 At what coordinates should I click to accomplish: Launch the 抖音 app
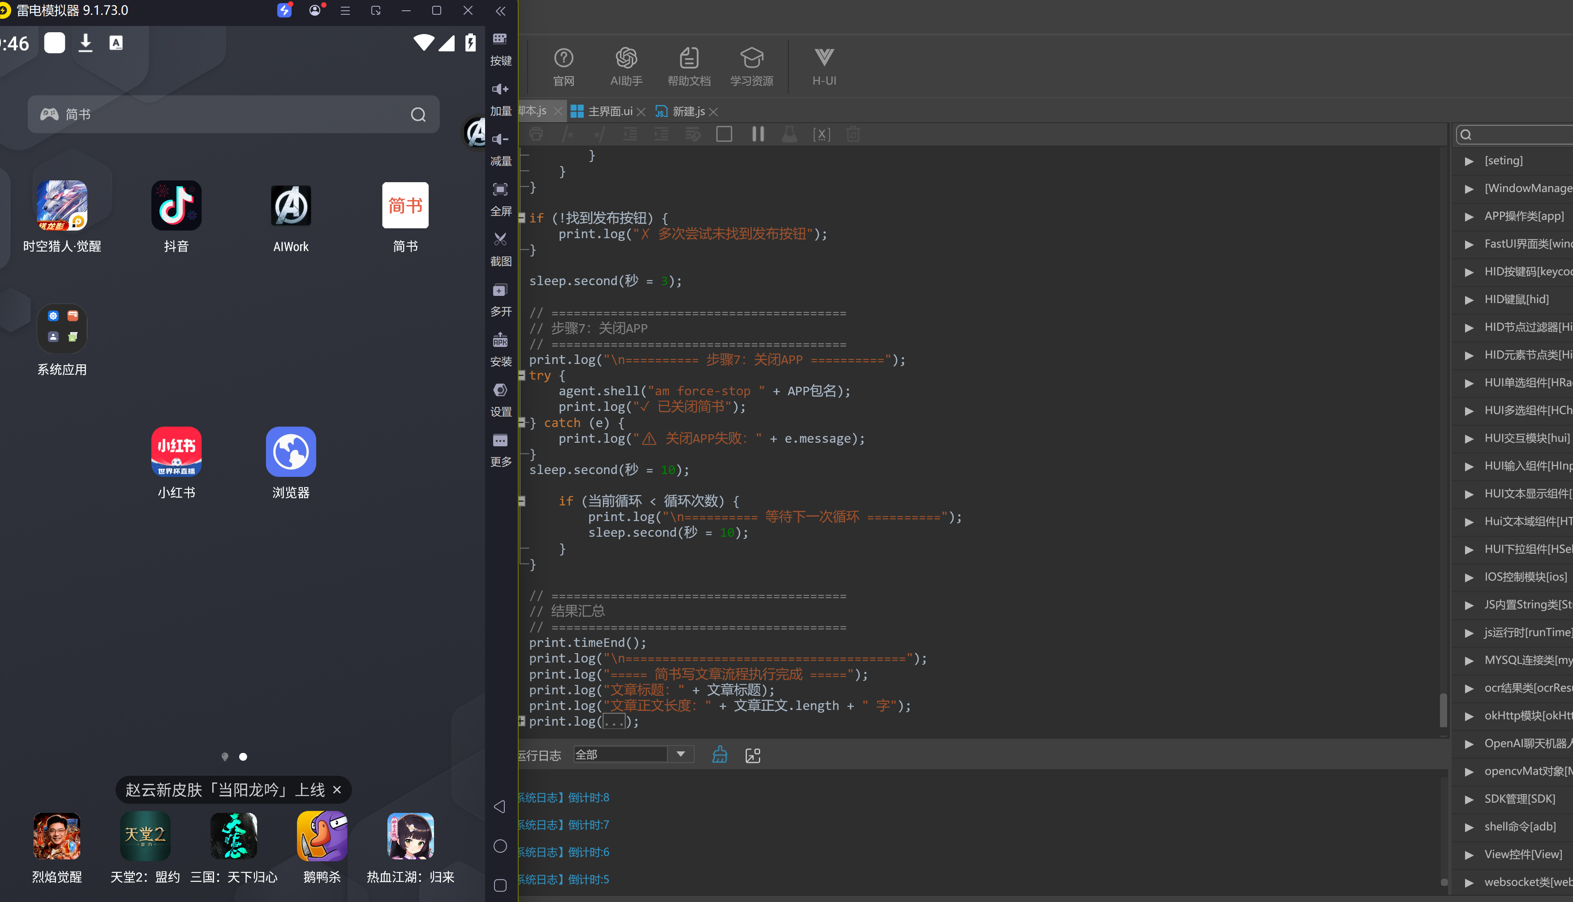176,216
